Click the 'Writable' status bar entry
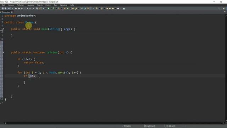The image size is (227, 128). coord(127,126)
